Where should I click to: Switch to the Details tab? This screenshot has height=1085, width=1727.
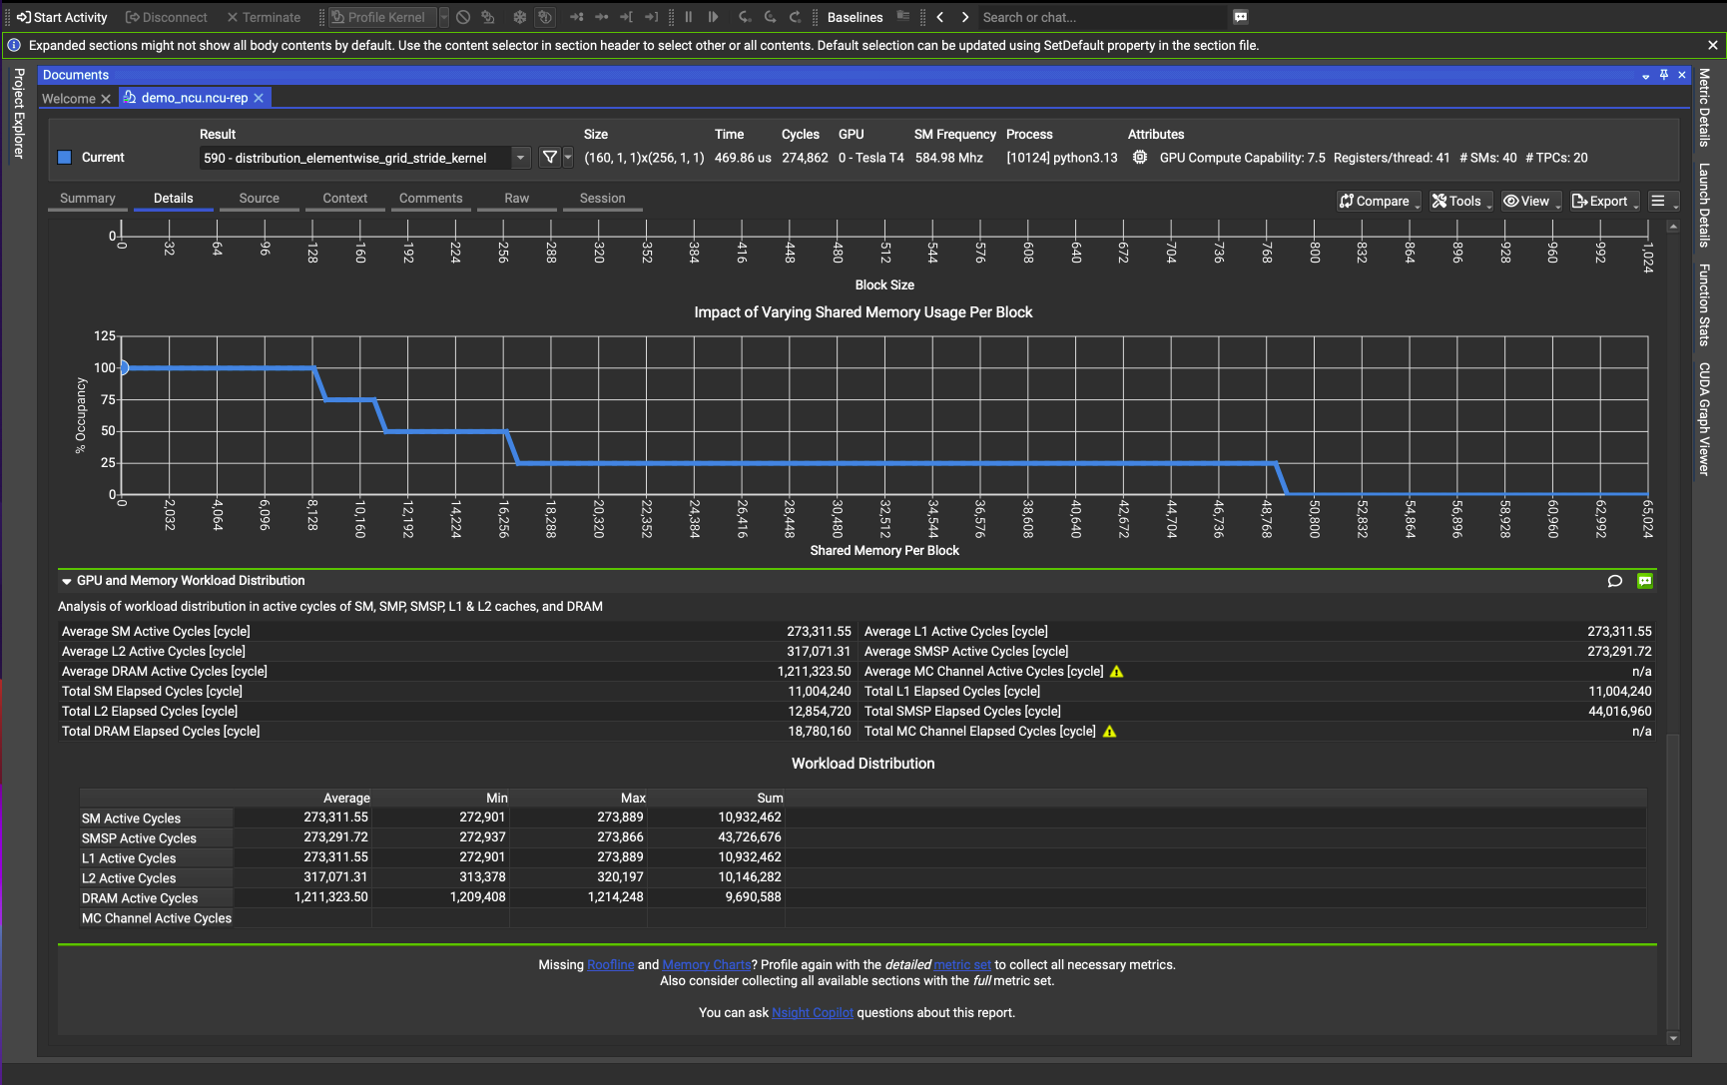pyautogui.click(x=174, y=199)
